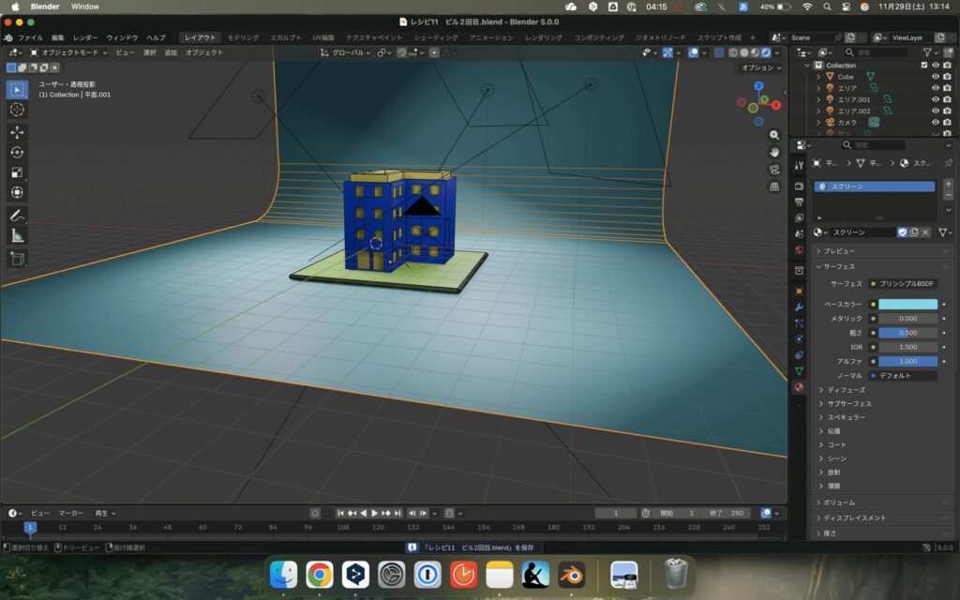Toggle camera view icon in viewport
The width and height of the screenshot is (960, 600).
[774, 170]
